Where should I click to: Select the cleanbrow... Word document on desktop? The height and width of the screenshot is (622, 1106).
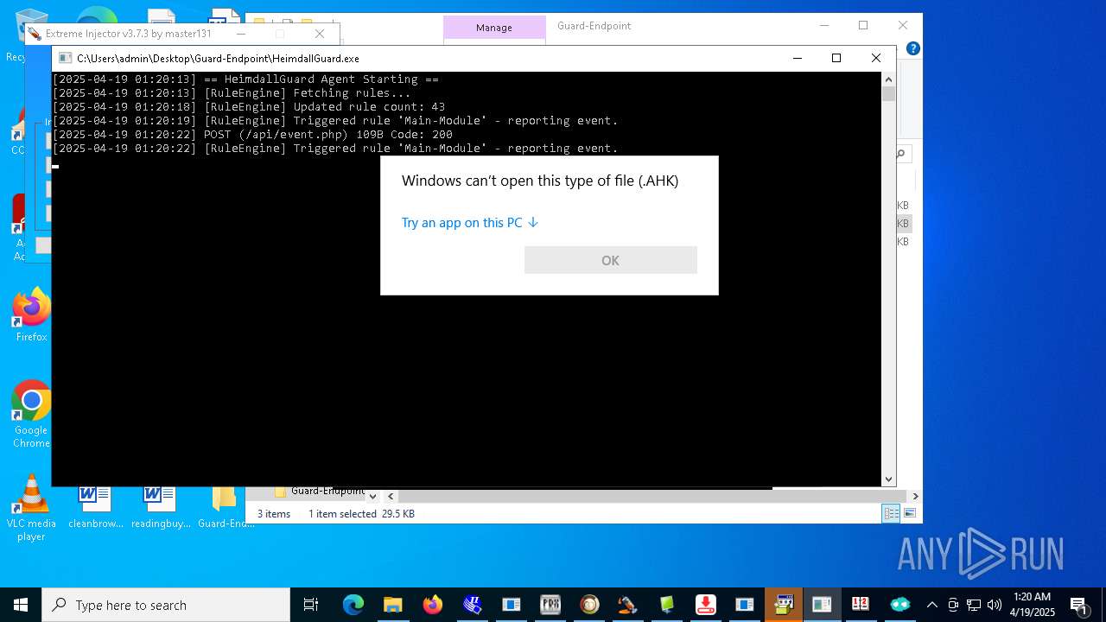pyautogui.click(x=95, y=507)
